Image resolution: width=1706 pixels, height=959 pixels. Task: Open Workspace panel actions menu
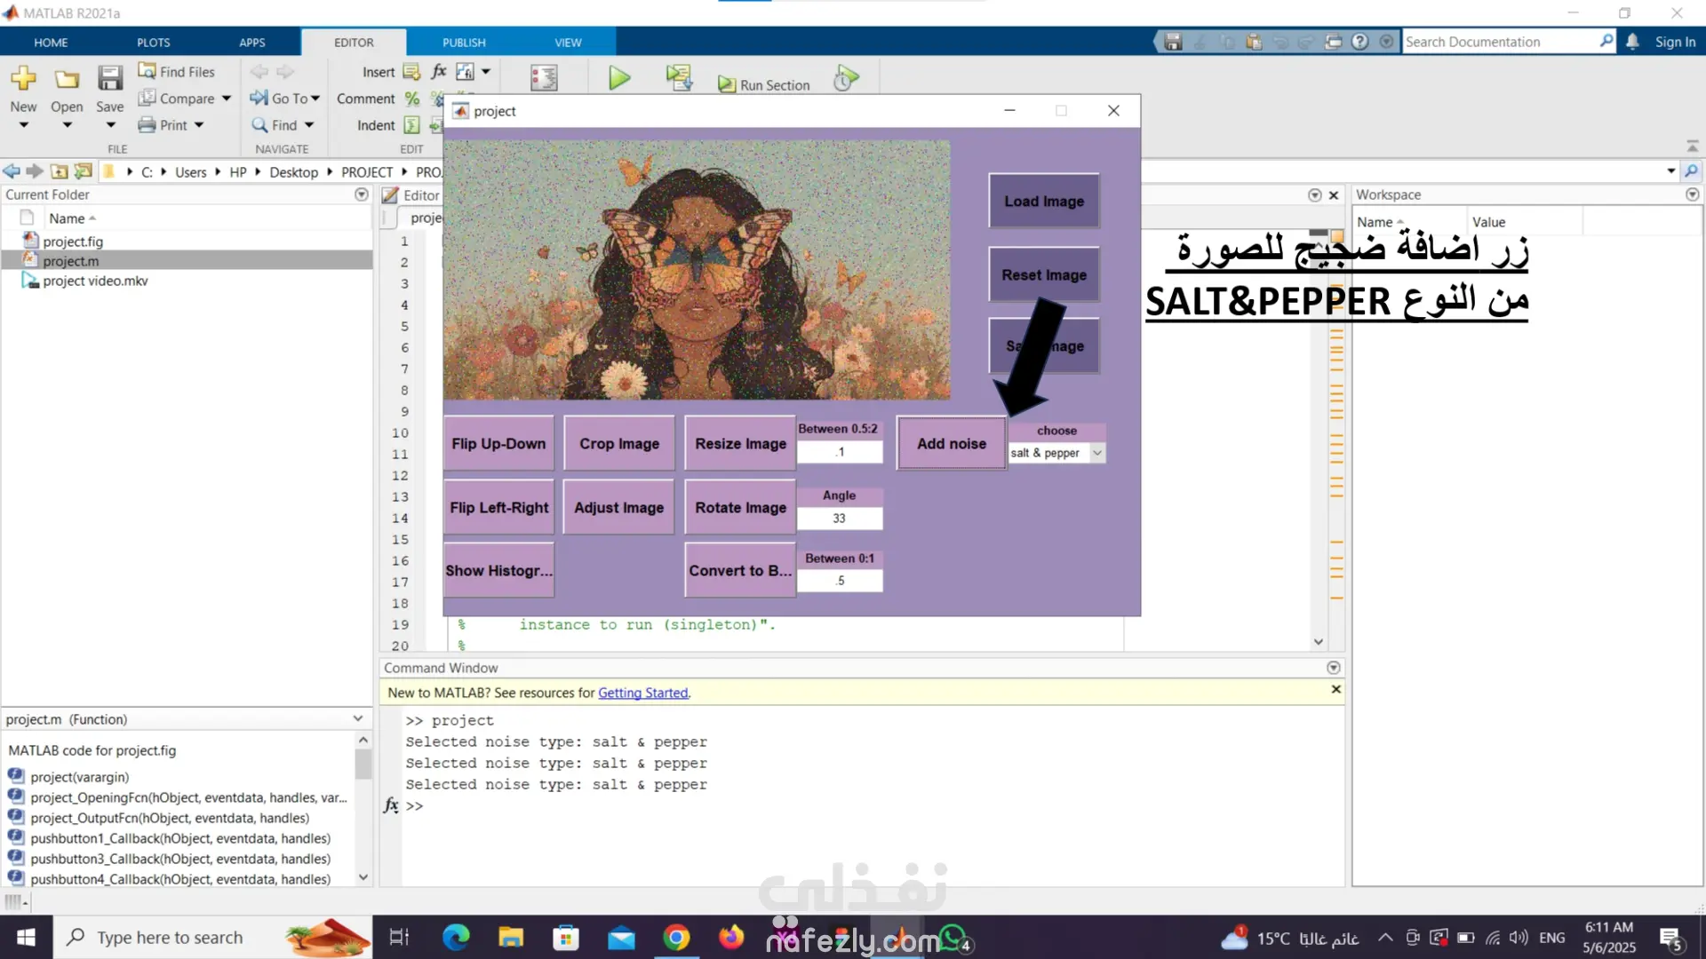point(1692,194)
